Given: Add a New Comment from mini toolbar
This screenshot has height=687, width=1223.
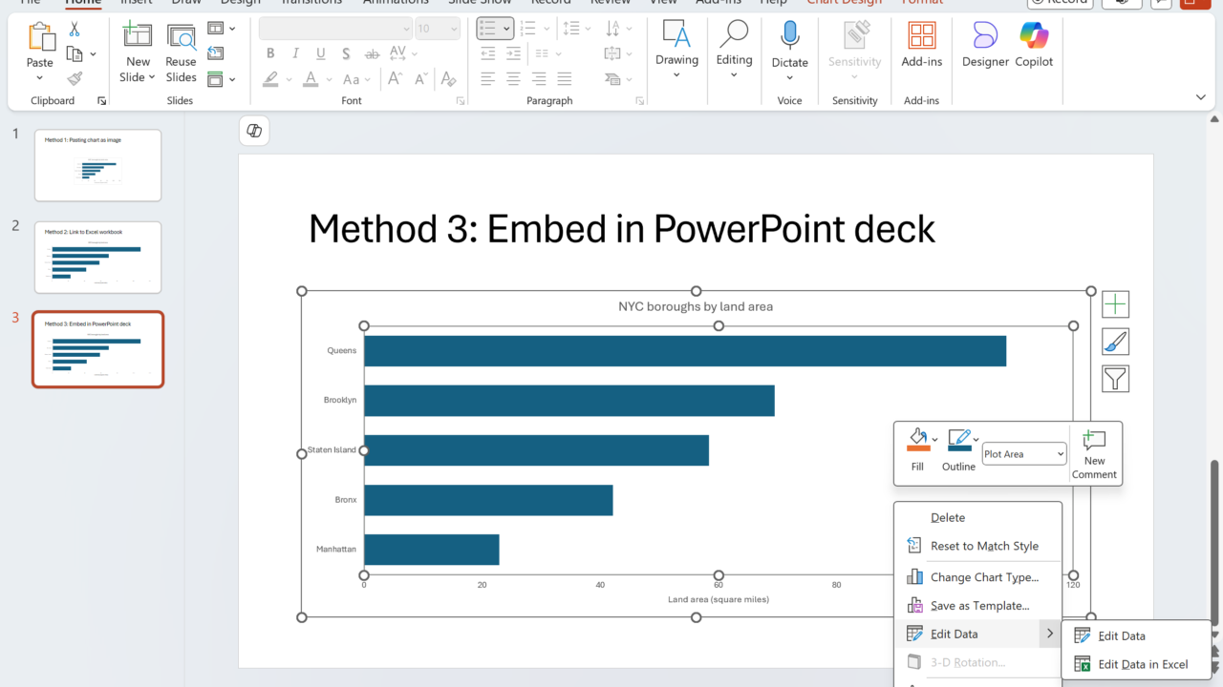Looking at the screenshot, I should [1094, 454].
